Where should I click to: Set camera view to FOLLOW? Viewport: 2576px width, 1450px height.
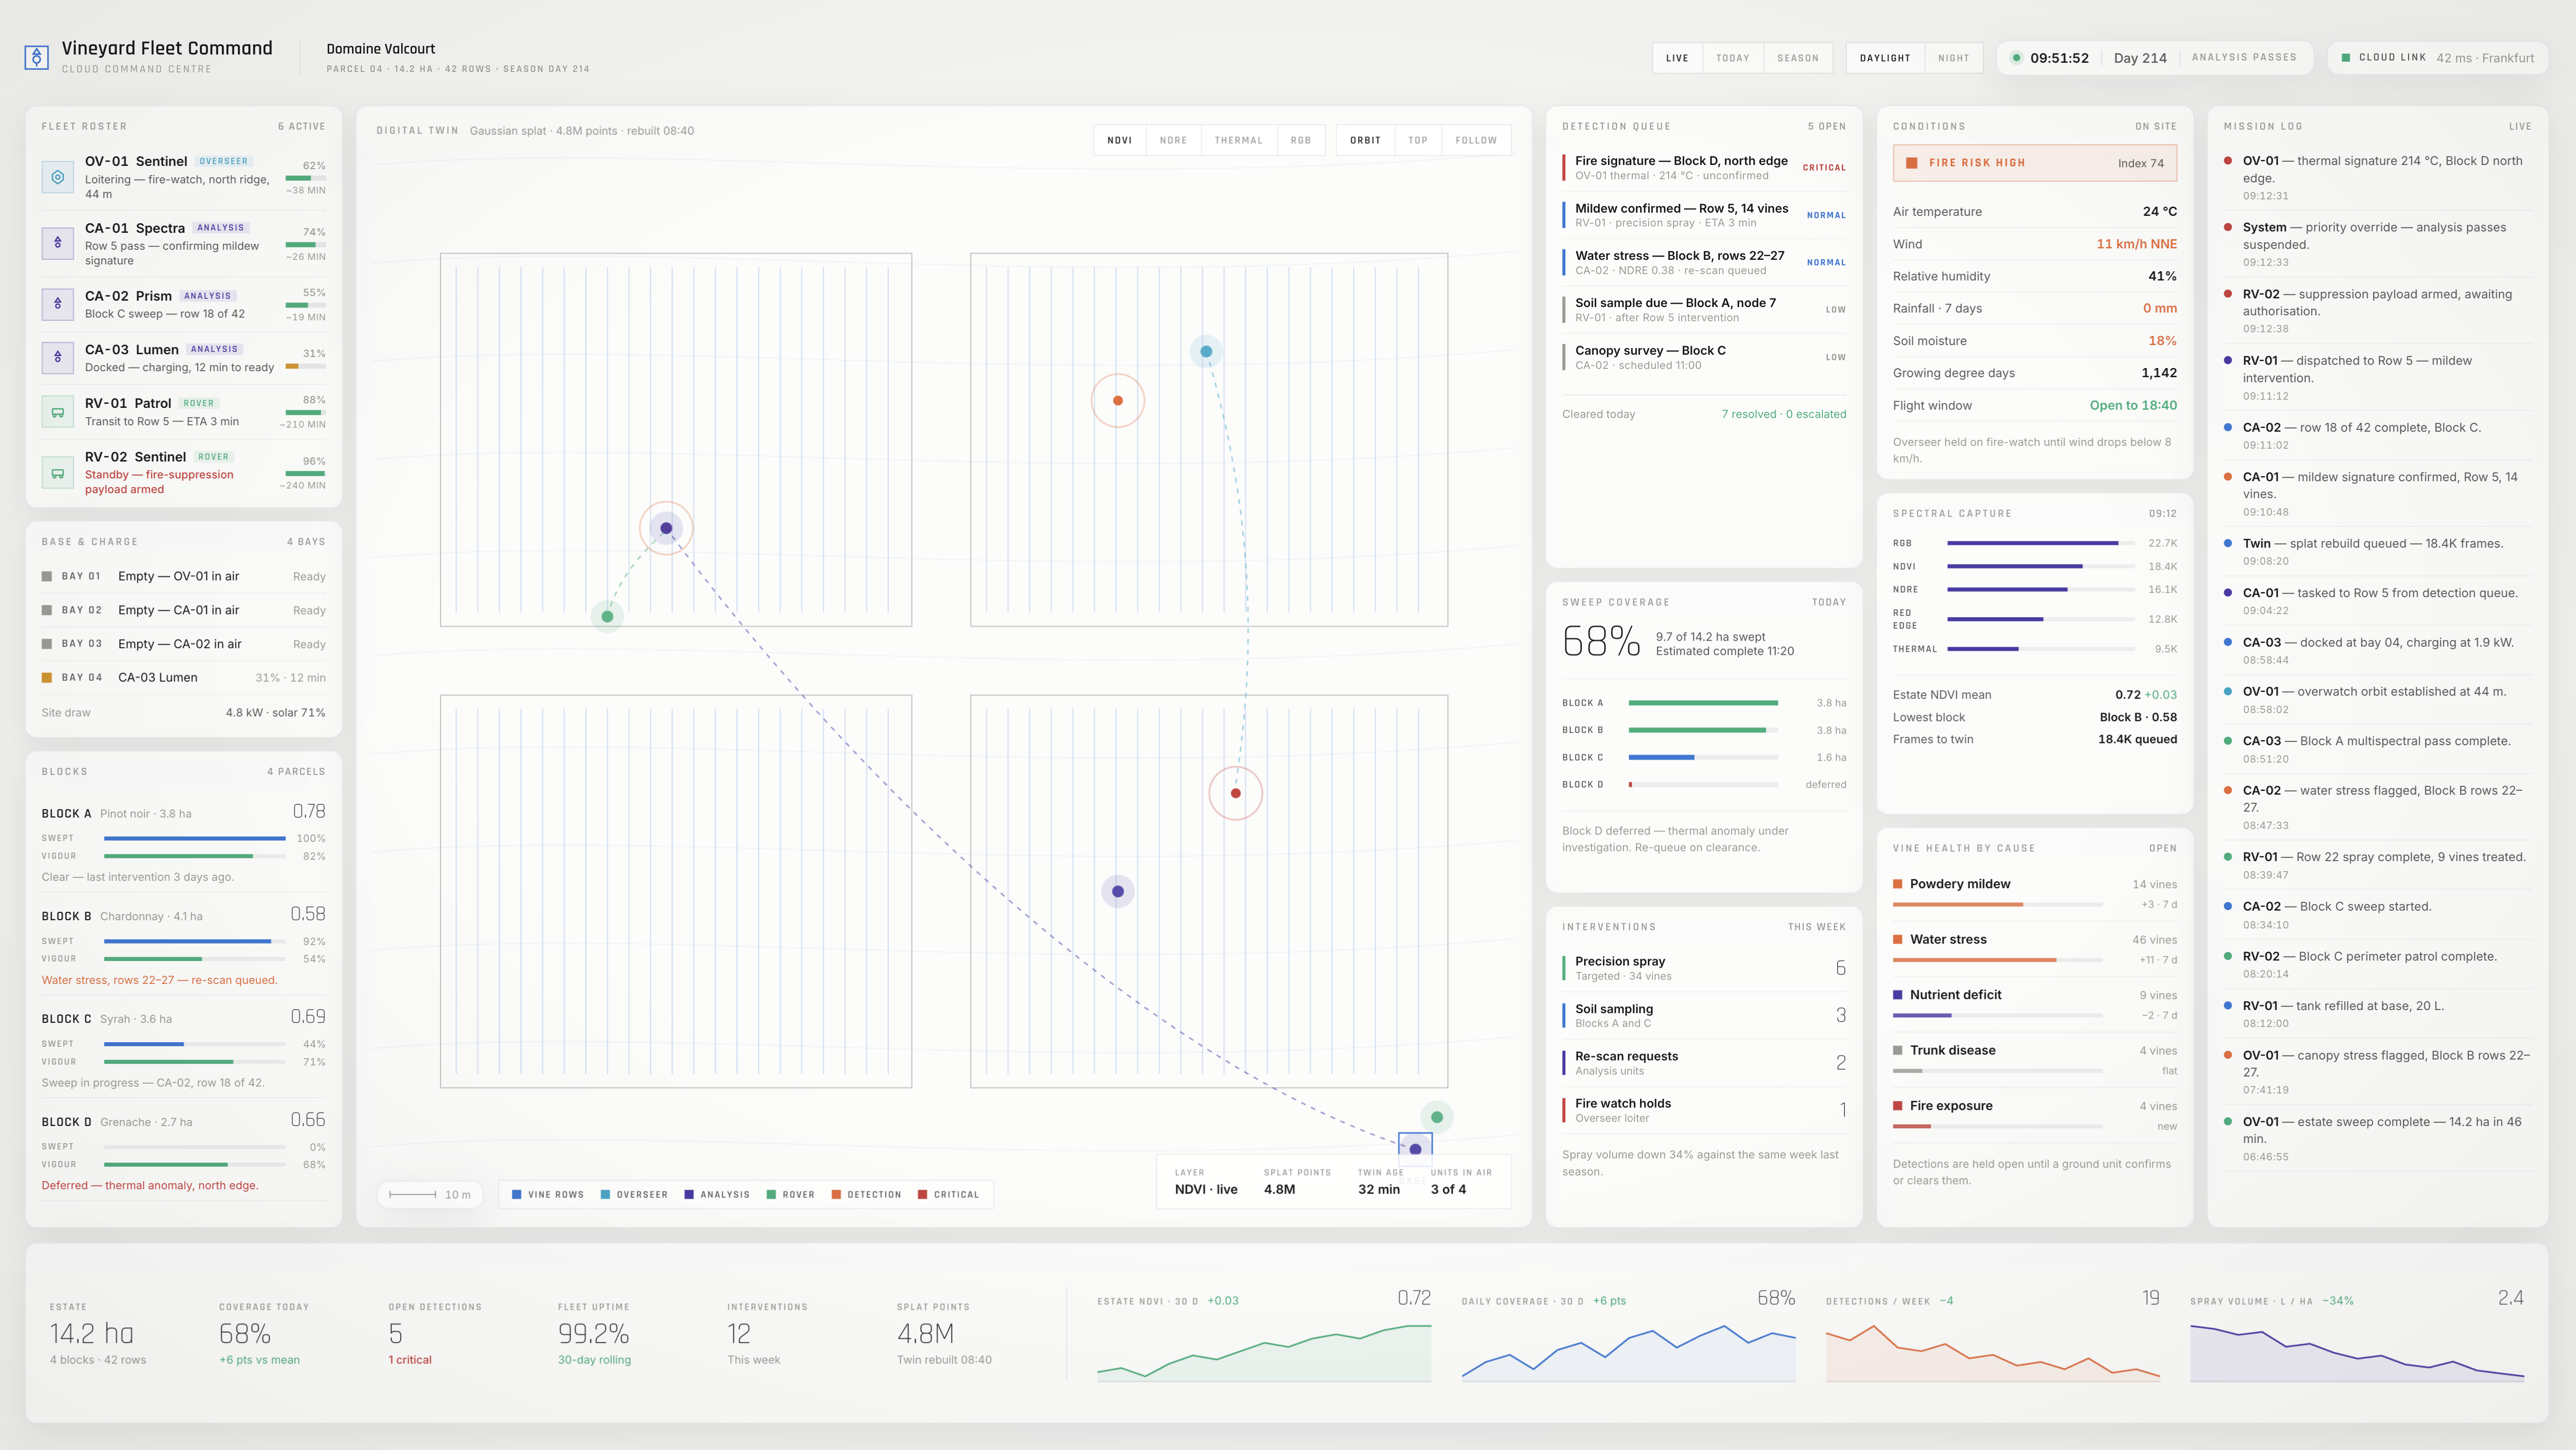click(1476, 140)
